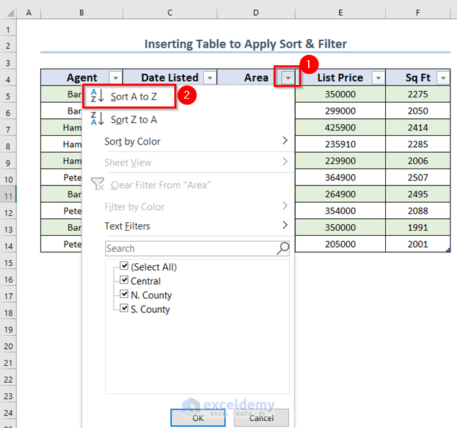Open the List Price filter dropdown
Viewport: 457px width, 428px height.
click(x=378, y=78)
